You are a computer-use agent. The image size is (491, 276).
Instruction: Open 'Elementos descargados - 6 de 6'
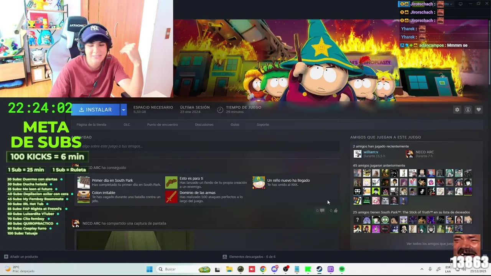pos(252,257)
